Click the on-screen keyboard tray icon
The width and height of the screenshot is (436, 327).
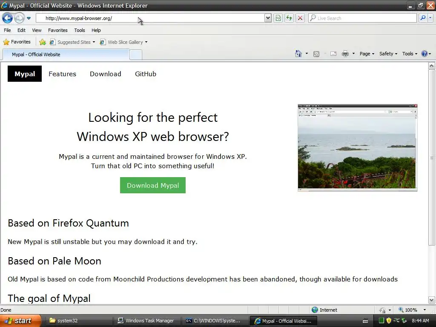click(x=365, y=321)
